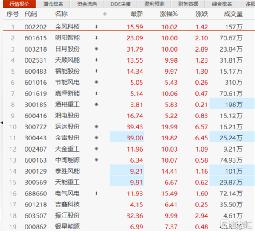Open the 财务数据 tab

click(x=188, y=4)
